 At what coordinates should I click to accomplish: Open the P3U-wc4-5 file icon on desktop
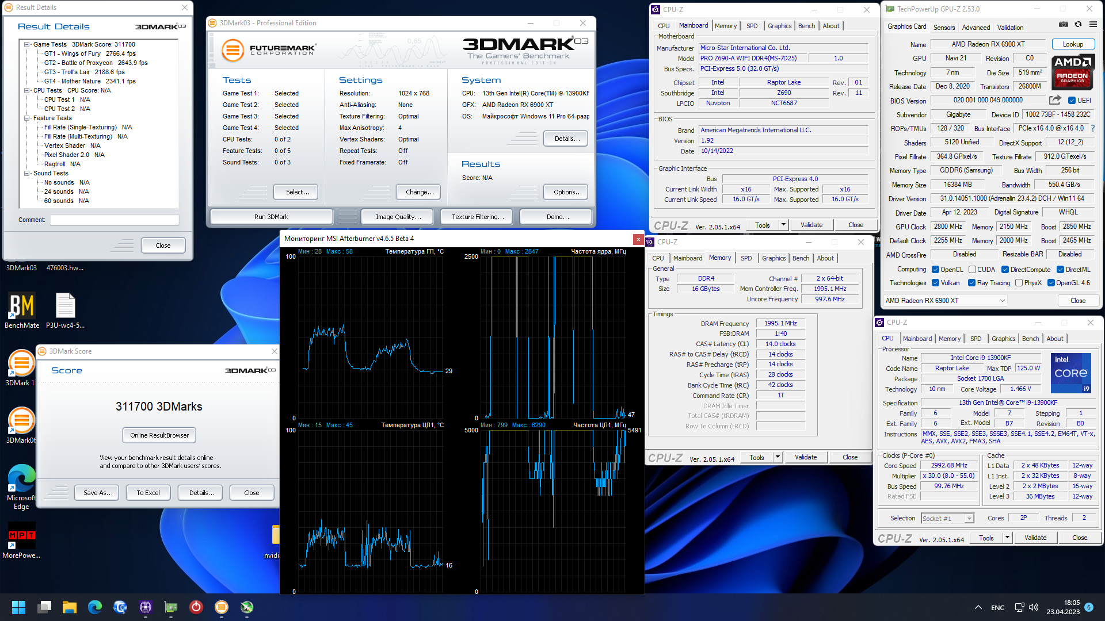[65, 310]
